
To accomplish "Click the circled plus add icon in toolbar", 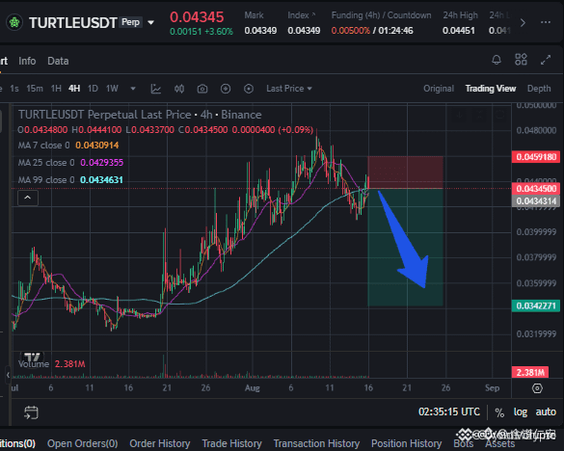I will point(226,89).
